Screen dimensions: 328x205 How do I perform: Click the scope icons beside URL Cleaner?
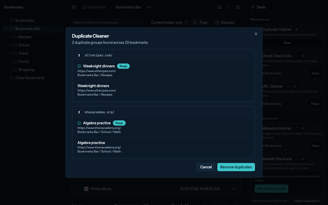coord(291,86)
